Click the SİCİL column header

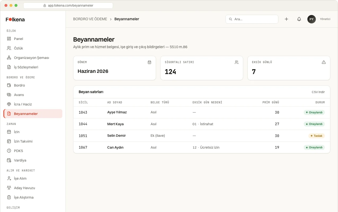[83, 102]
